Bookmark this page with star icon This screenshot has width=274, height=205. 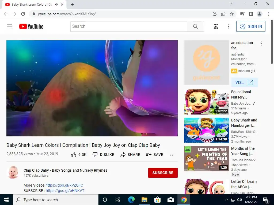pyautogui.click(x=232, y=14)
